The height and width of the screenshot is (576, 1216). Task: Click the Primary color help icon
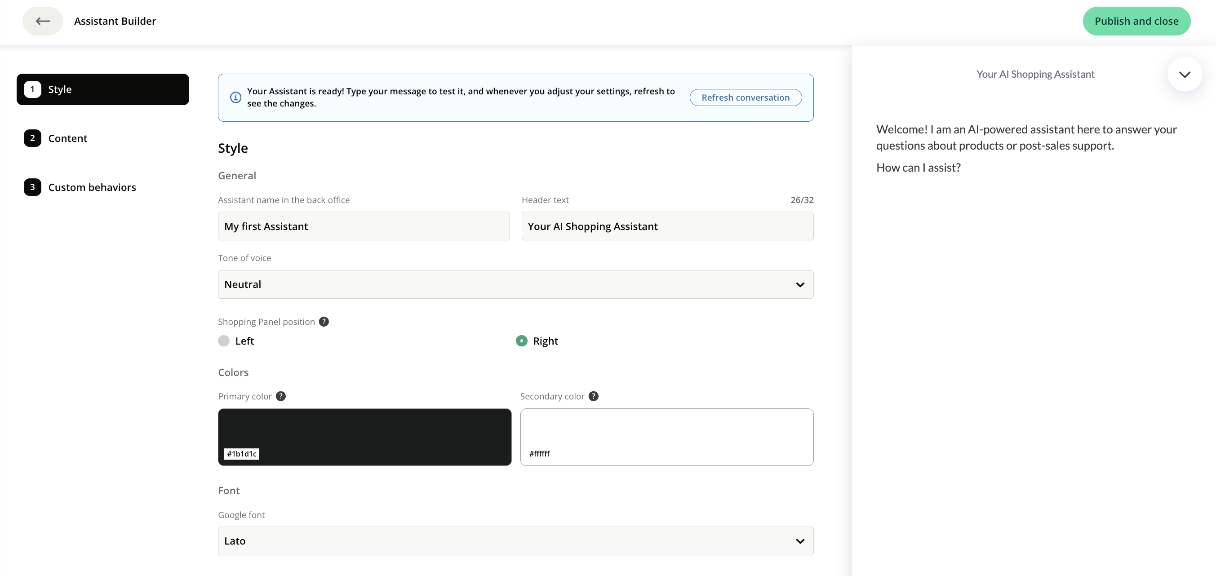tap(281, 396)
